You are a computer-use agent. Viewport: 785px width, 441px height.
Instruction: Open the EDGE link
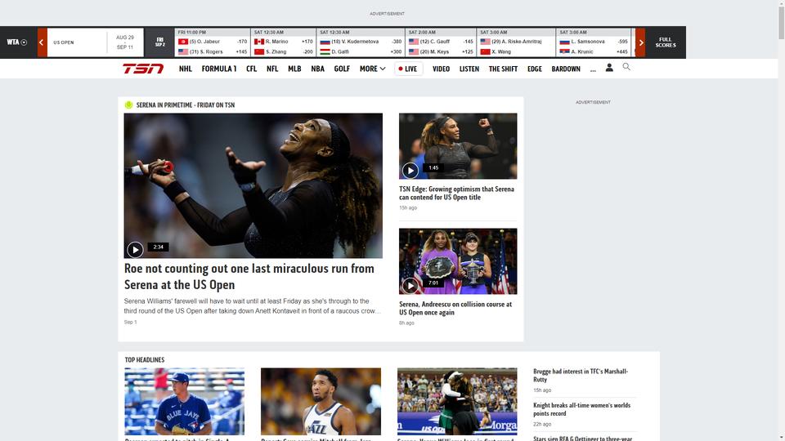[x=535, y=69]
